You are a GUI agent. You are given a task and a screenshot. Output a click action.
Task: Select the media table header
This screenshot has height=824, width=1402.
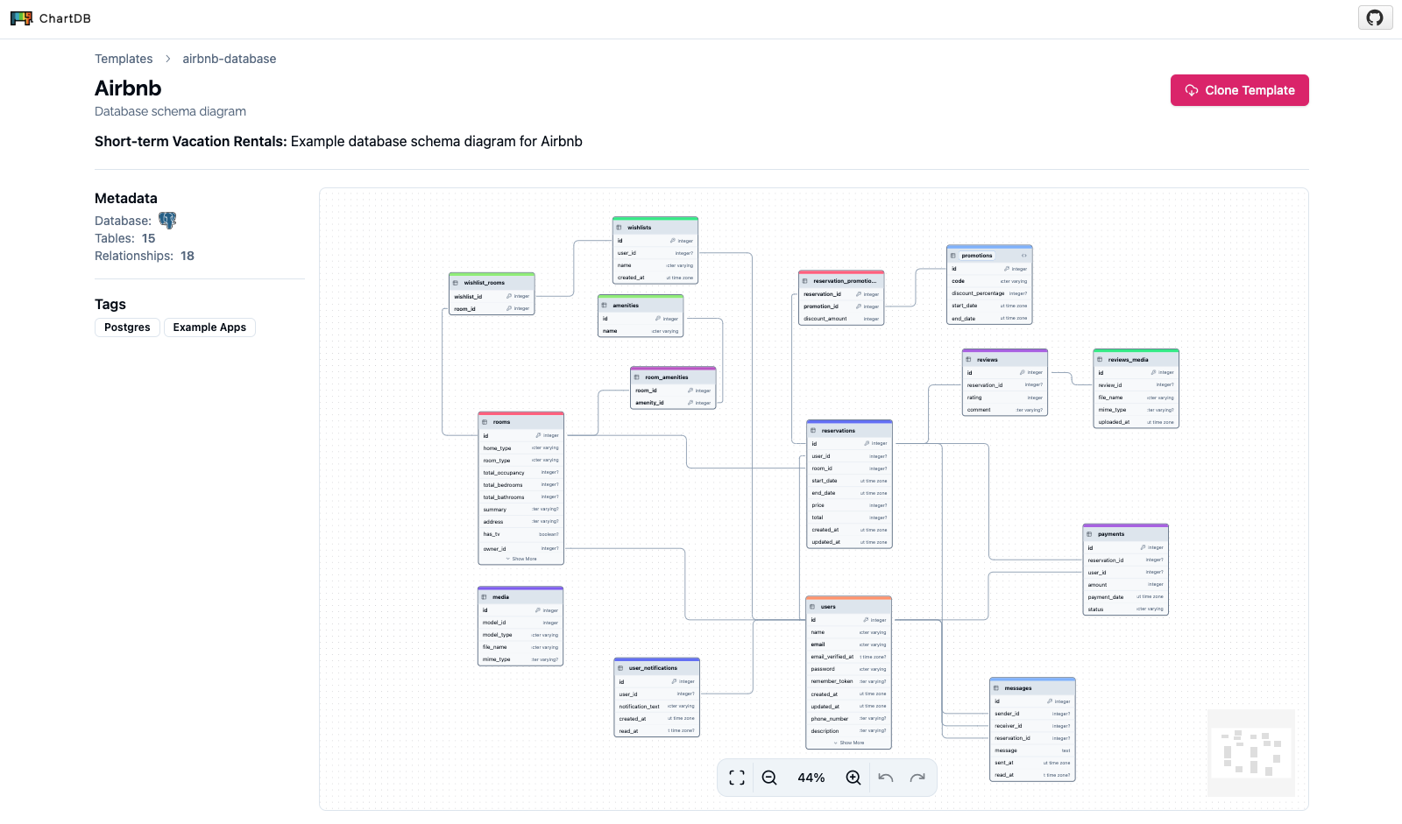[x=520, y=597]
